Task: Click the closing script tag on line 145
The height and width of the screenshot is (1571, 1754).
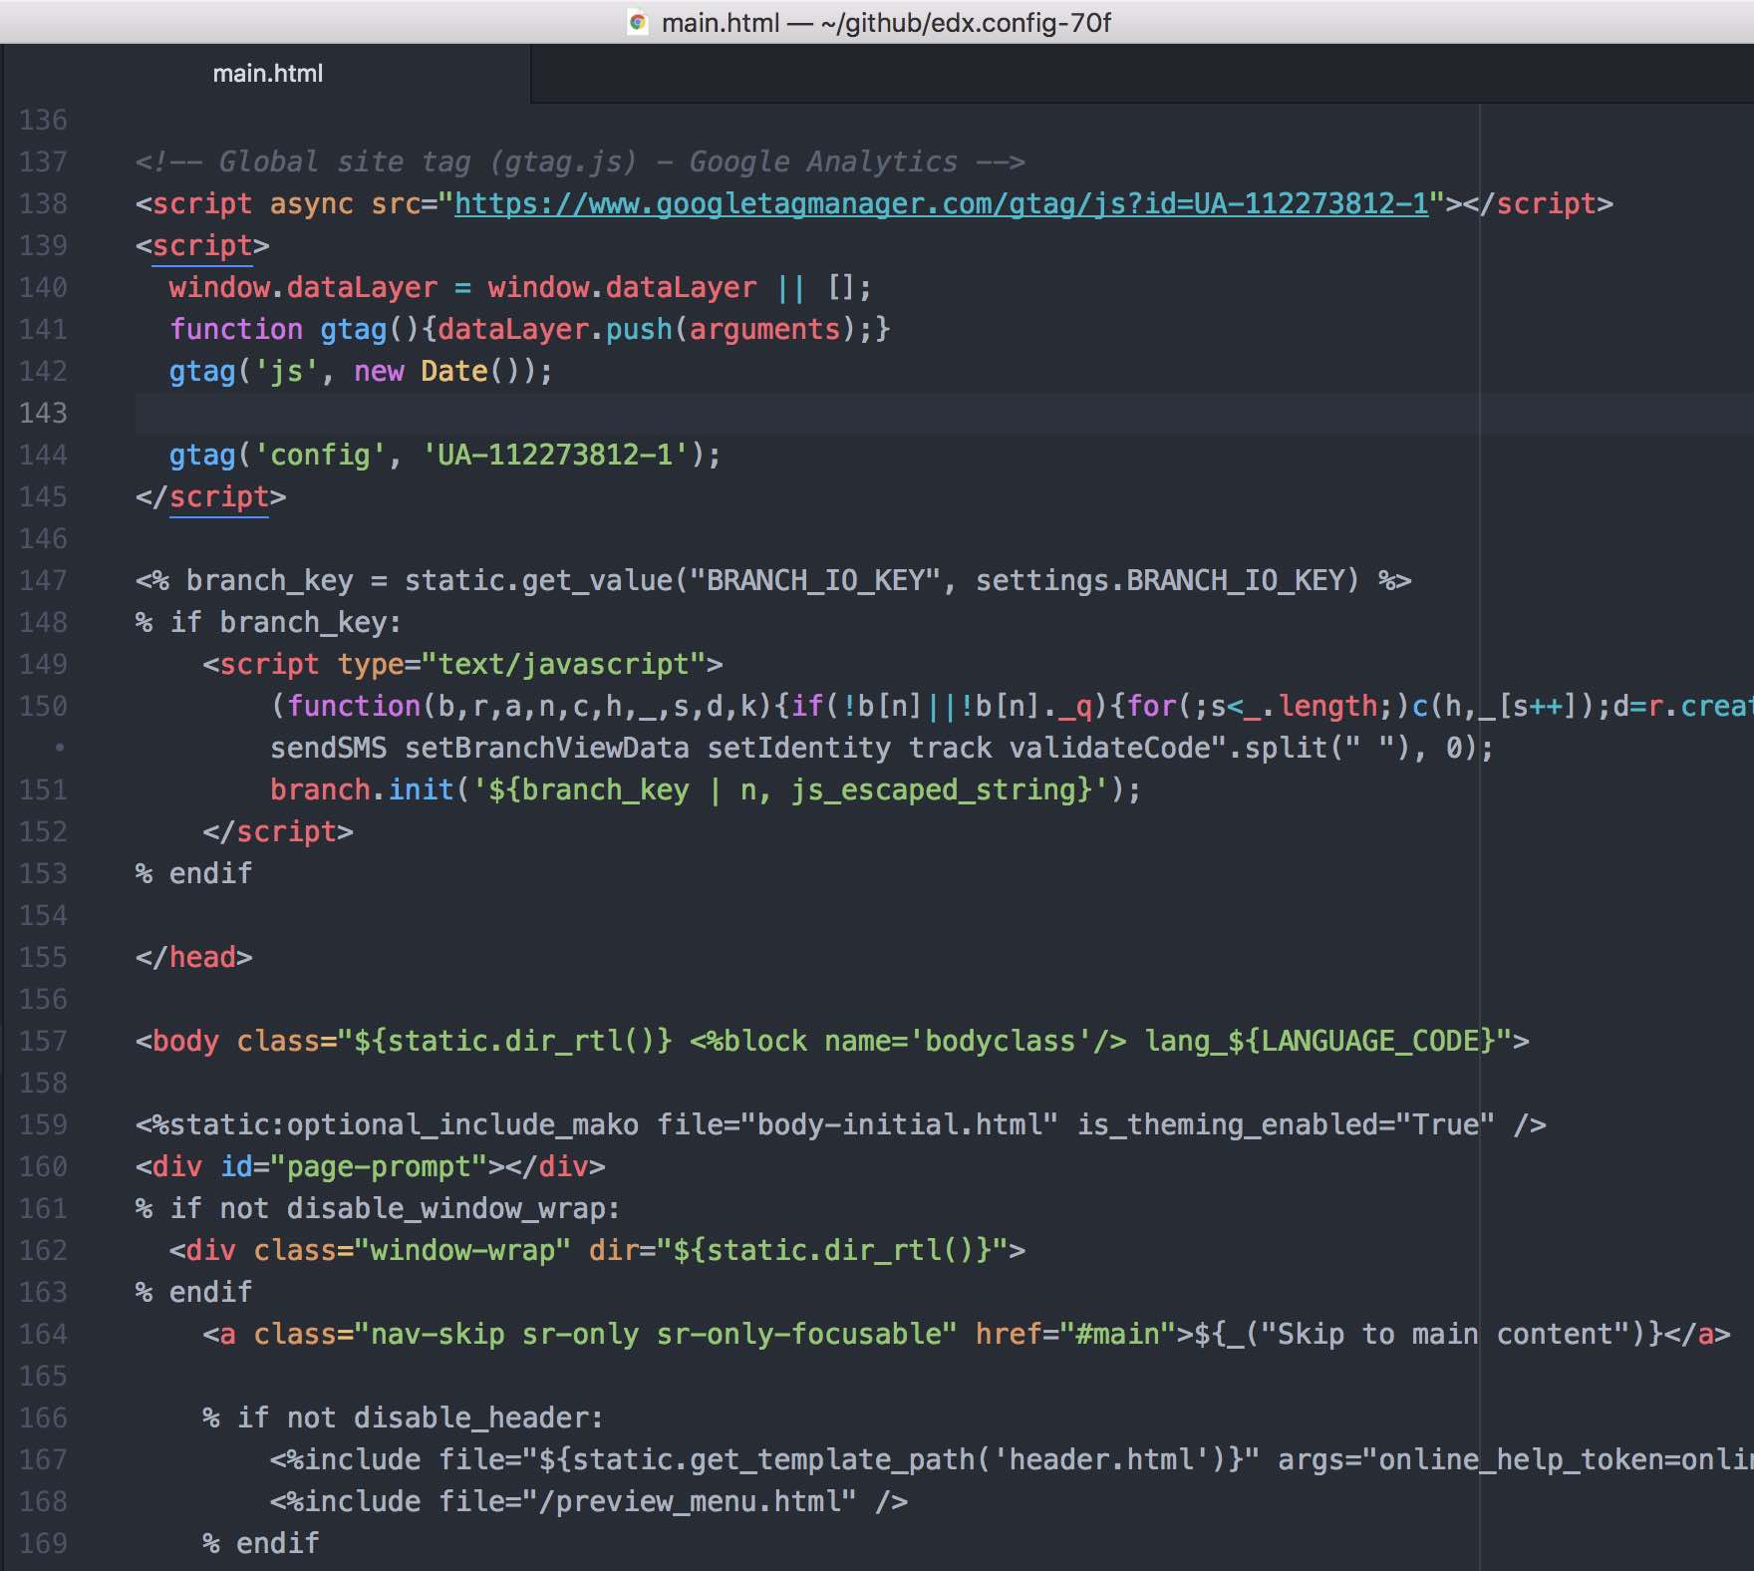Action: 211,496
